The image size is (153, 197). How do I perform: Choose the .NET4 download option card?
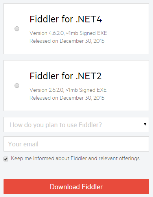tap(76, 29)
